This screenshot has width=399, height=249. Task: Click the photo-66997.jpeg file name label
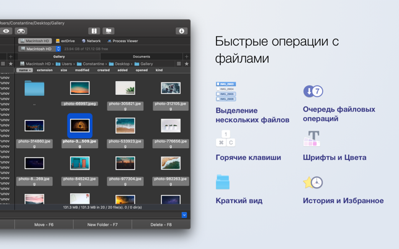79,103
